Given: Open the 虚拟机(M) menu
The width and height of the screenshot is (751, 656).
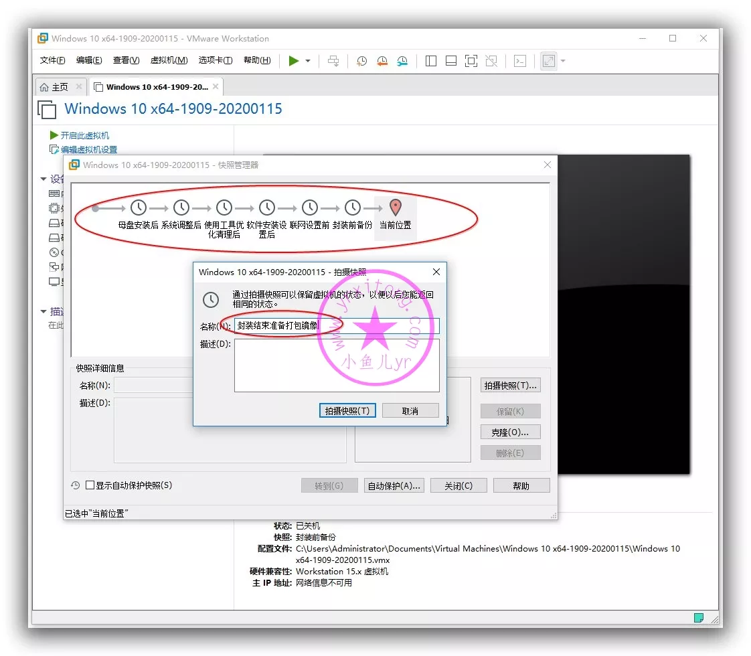Looking at the screenshot, I should (x=169, y=60).
